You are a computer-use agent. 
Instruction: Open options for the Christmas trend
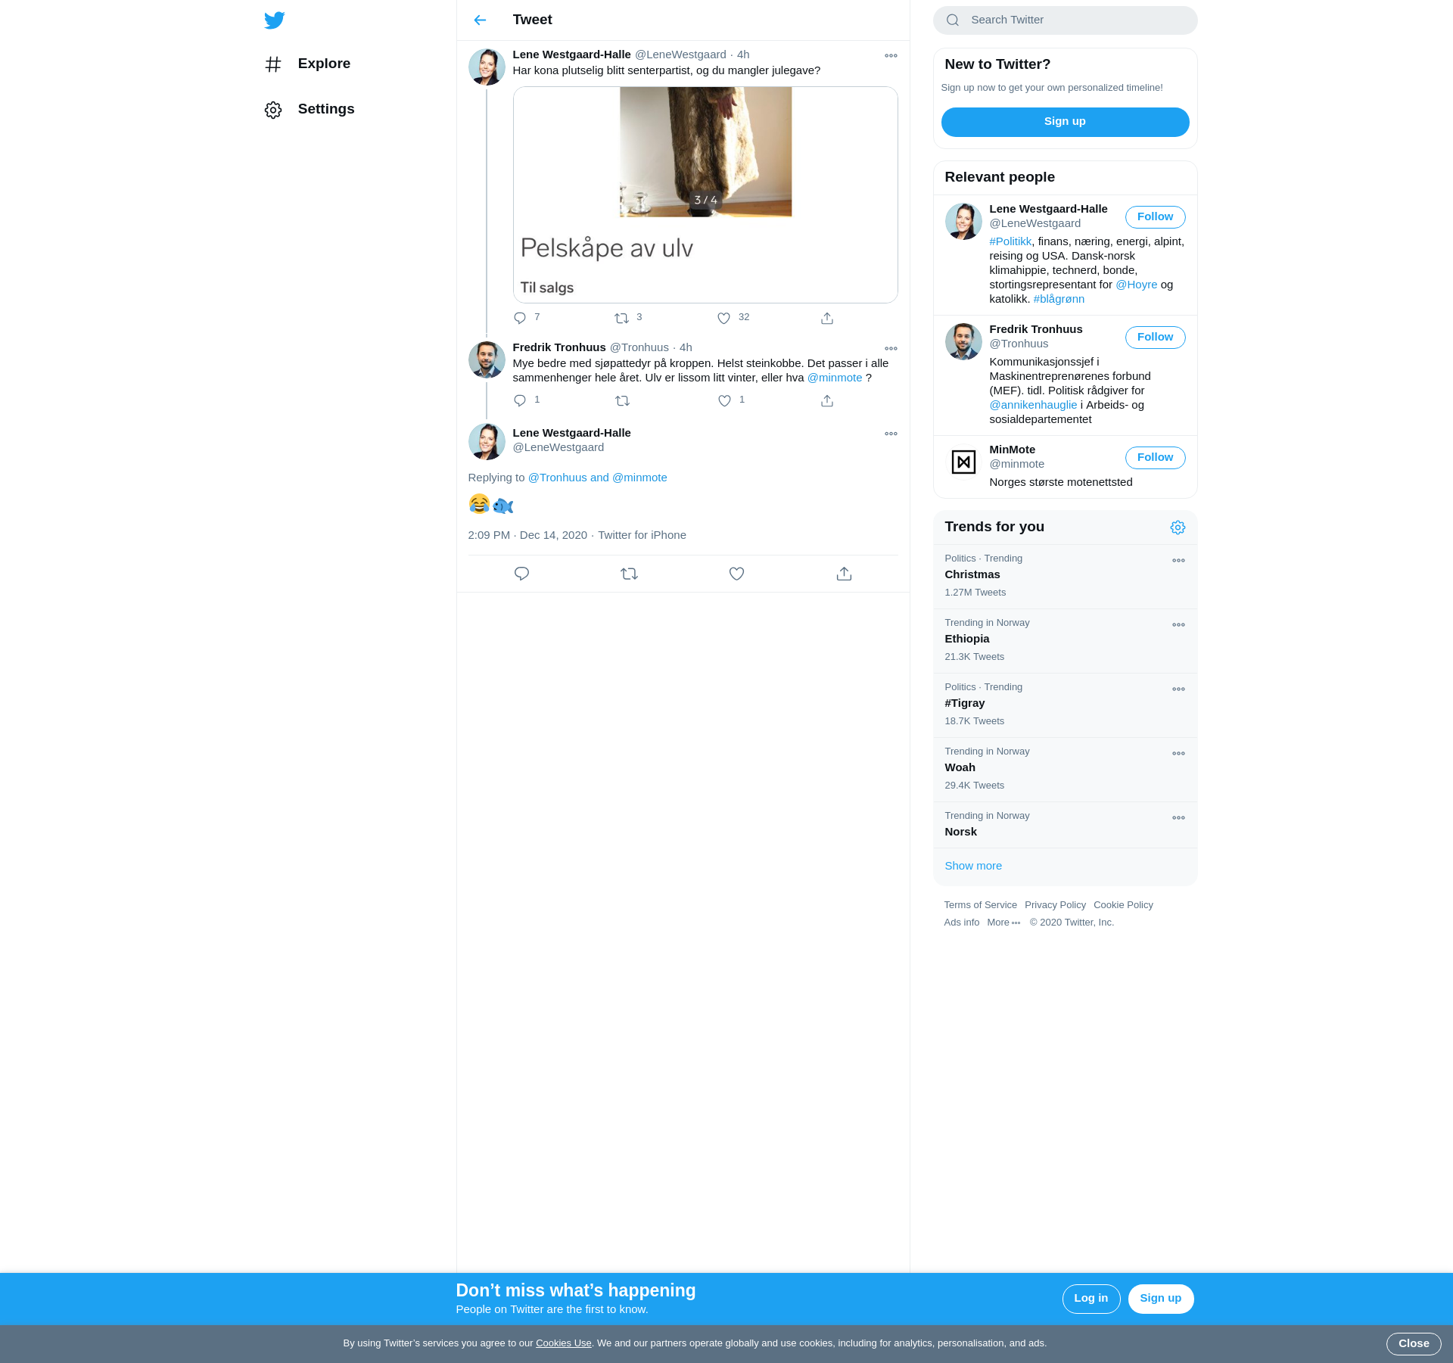1178,561
